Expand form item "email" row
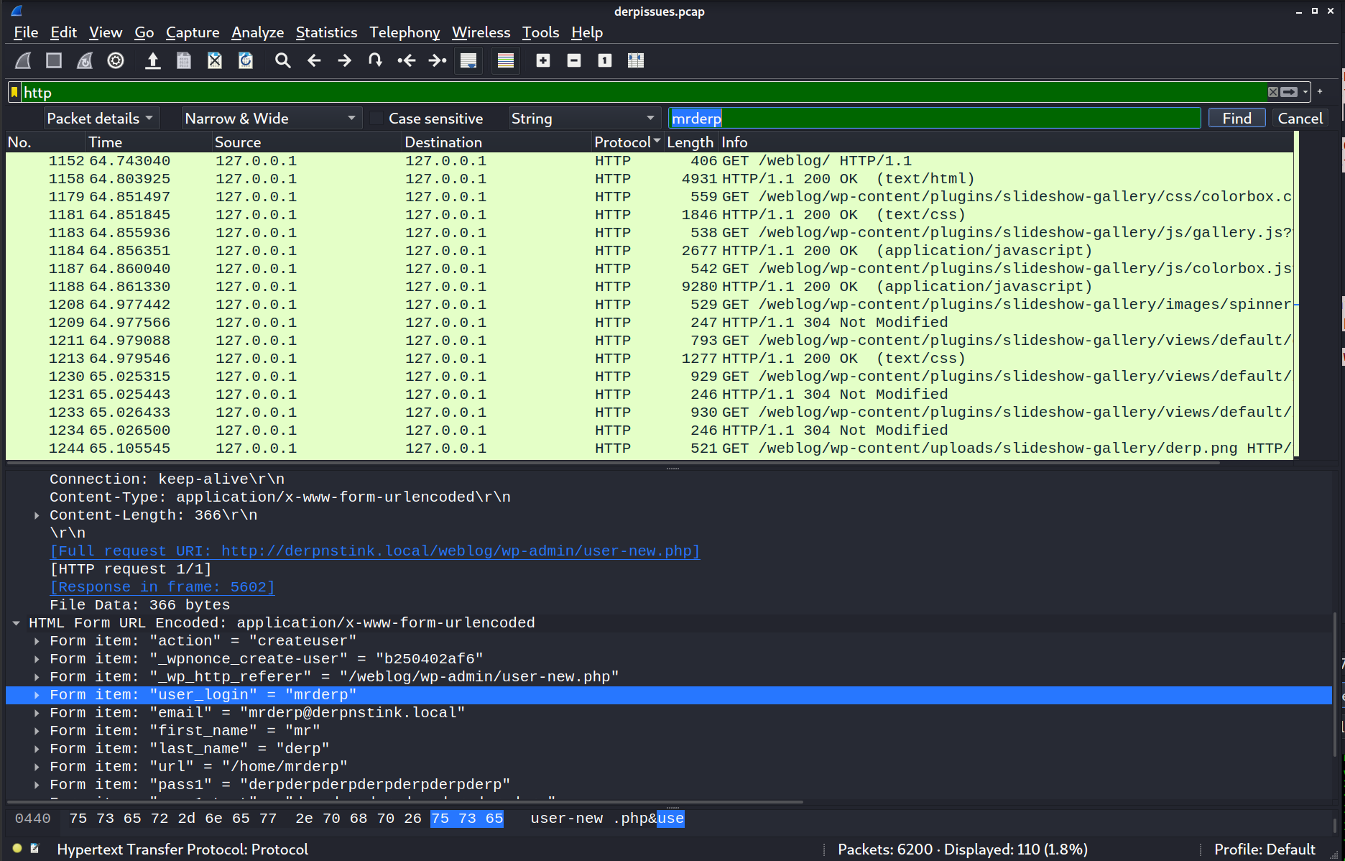 point(37,713)
